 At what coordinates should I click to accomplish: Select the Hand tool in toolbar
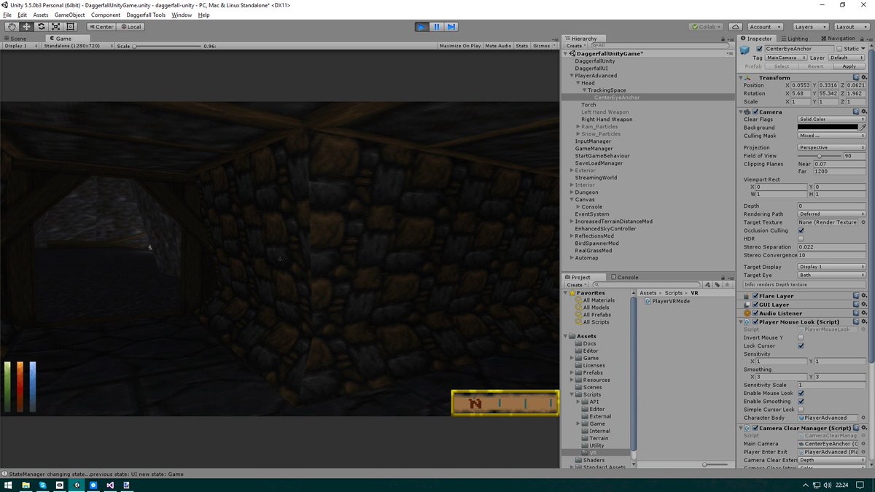(12, 27)
